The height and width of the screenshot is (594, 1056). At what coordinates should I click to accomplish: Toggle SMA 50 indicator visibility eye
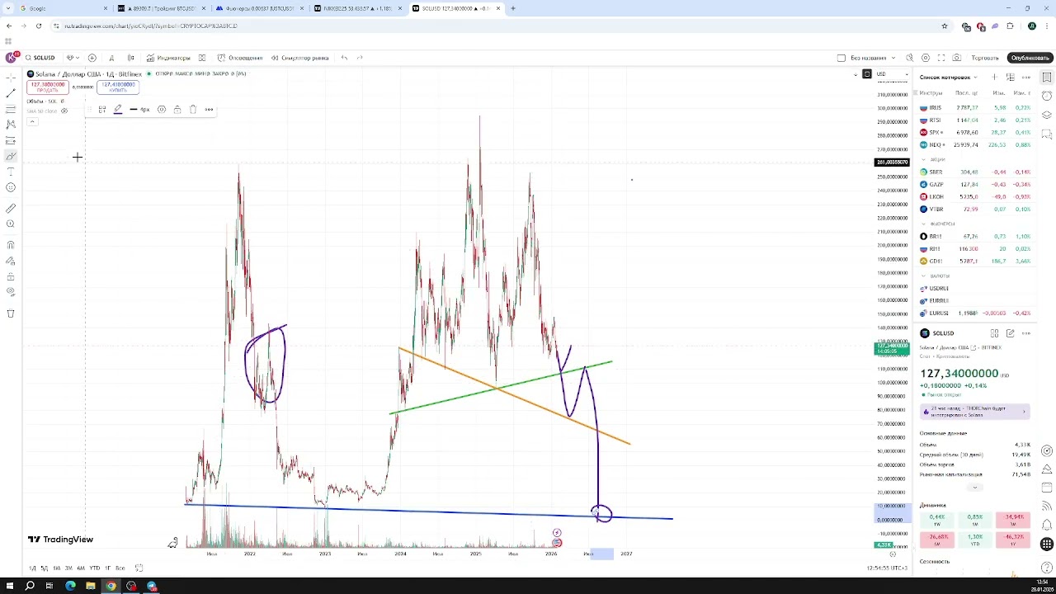coord(64,111)
